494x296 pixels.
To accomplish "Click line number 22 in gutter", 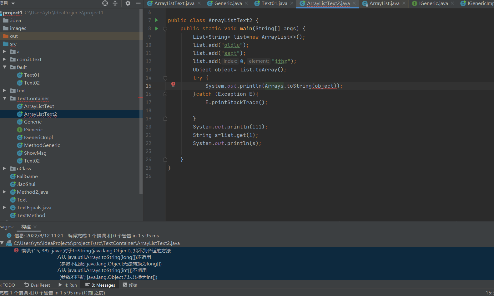I will (x=149, y=143).
